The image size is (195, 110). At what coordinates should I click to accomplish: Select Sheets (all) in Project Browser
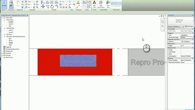[x=9, y=51]
